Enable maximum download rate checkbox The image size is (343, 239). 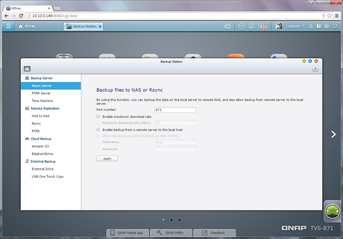[98, 117]
